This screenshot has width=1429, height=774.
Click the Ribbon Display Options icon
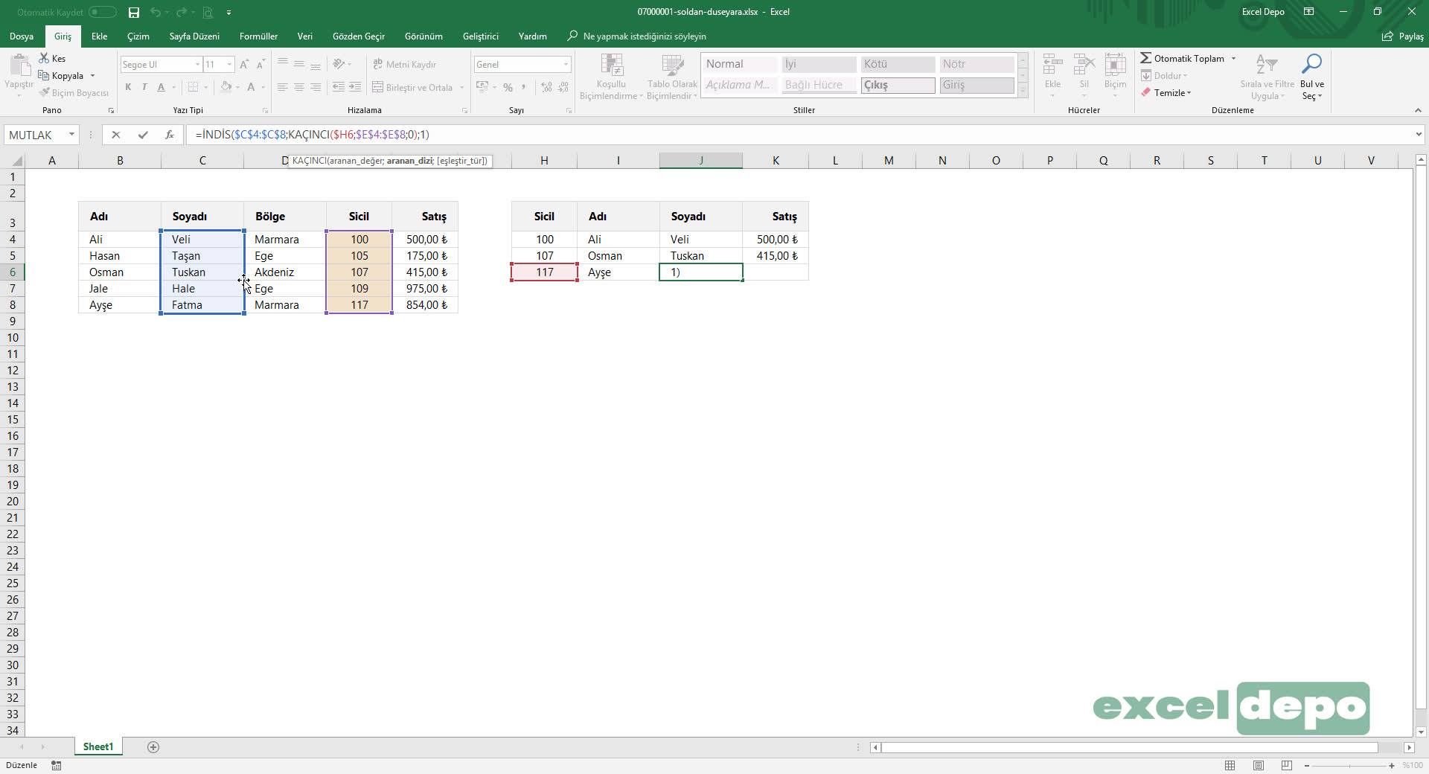pyautogui.click(x=1309, y=12)
